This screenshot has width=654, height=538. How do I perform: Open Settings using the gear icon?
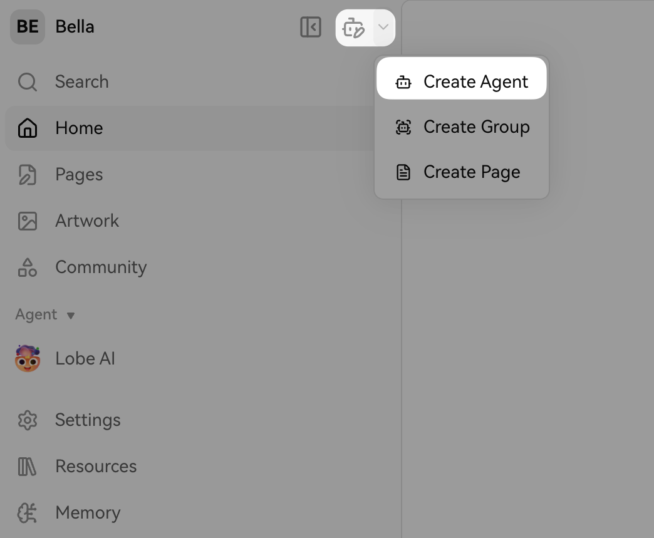(28, 420)
